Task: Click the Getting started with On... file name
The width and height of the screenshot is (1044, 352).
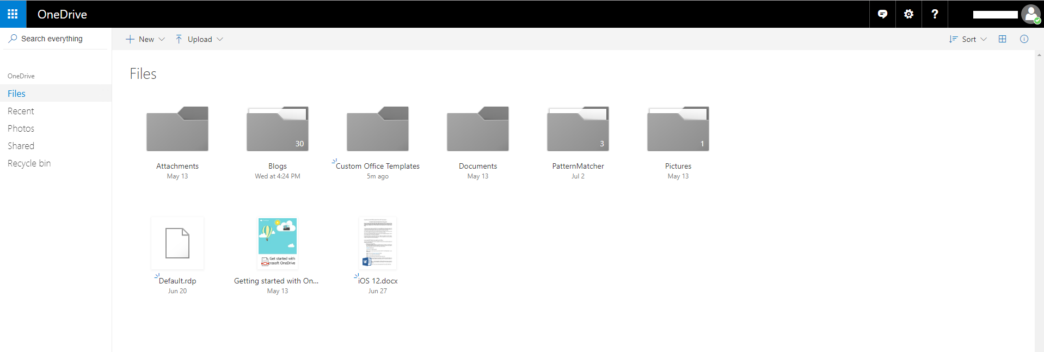Action: click(277, 281)
